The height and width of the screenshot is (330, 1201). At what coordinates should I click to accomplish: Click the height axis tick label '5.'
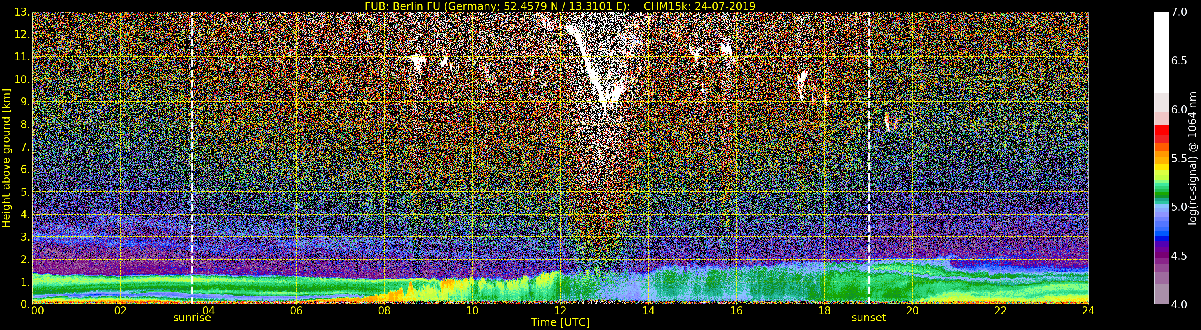click(25, 192)
